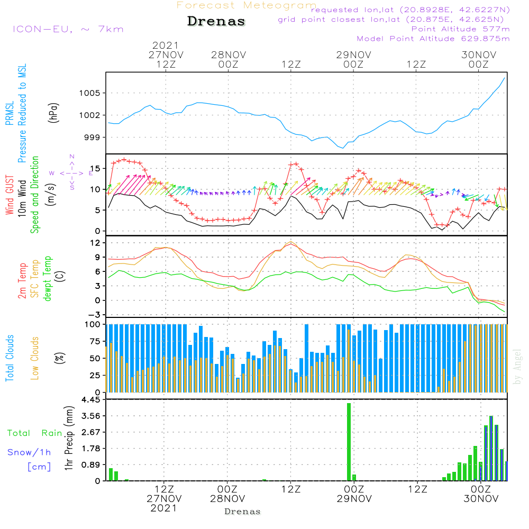Click '2021 27NOV 12Z' top axis label
Image resolution: width=529 pixels, height=529 pixels.
click(166, 54)
